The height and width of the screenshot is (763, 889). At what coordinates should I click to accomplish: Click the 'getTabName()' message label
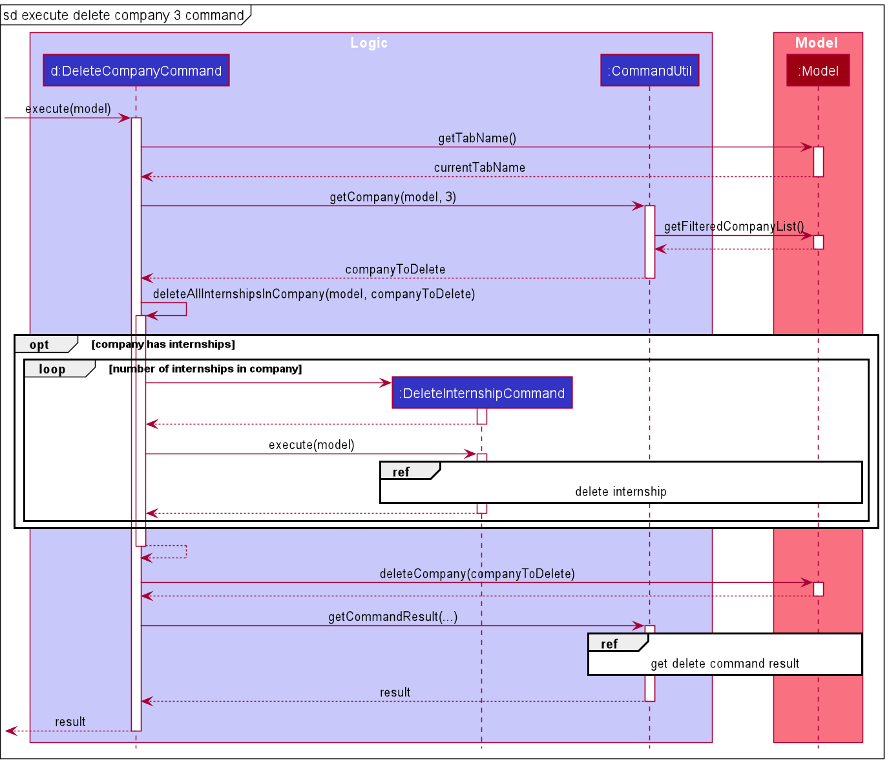(477, 138)
